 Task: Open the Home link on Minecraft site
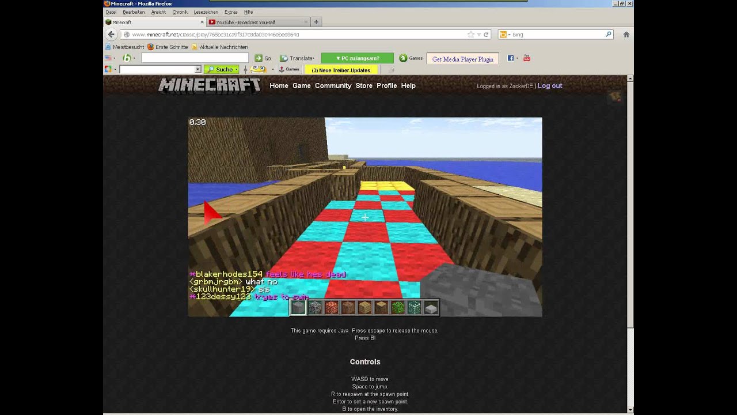coord(279,85)
